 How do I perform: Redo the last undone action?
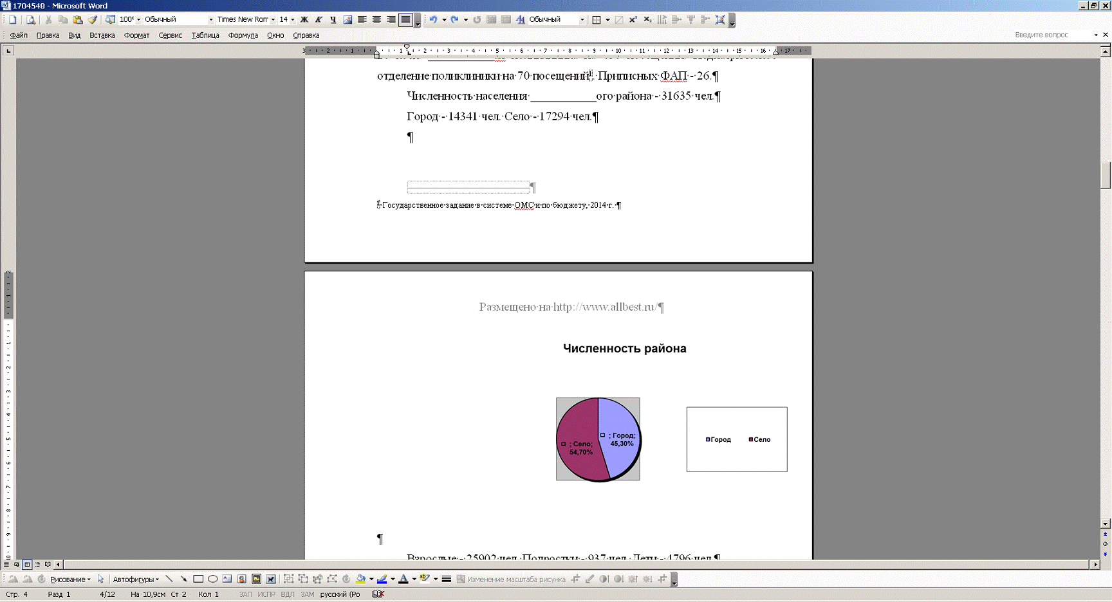[455, 20]
